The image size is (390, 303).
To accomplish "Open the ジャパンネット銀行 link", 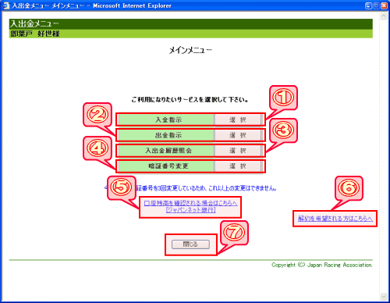I will click(x=190, y=210).
